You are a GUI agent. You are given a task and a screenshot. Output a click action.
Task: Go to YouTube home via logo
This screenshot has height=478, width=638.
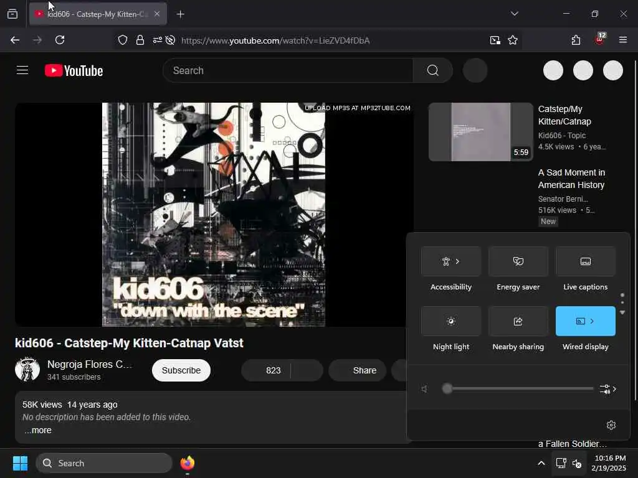[74, 71]
